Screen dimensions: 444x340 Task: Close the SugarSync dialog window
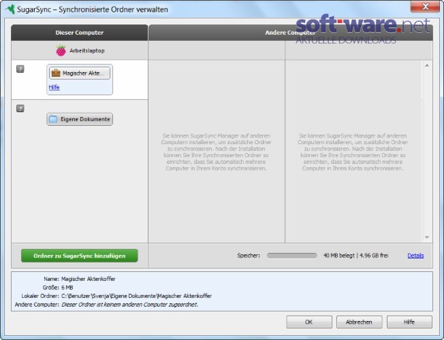point(425,6)
